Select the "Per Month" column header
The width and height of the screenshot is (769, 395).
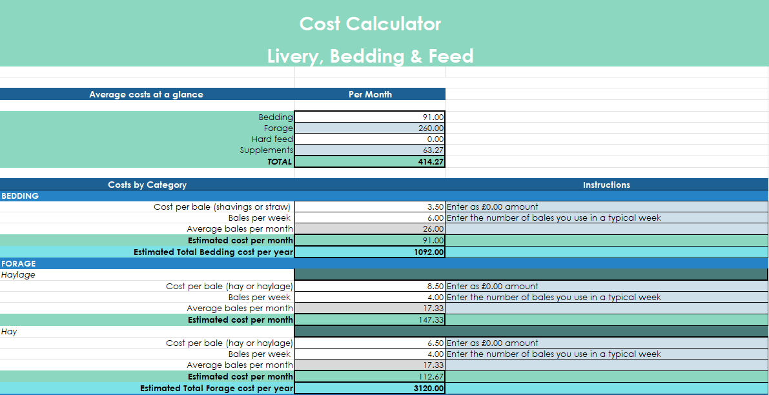point(370,94)
